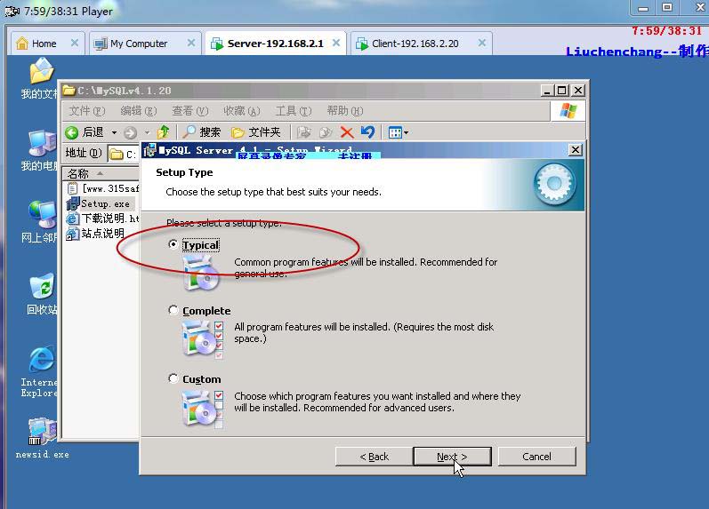Viewport: 709px width, 509px height.
Task: Click the Back button in setup wizard
Action: click(x=374, y=457)
